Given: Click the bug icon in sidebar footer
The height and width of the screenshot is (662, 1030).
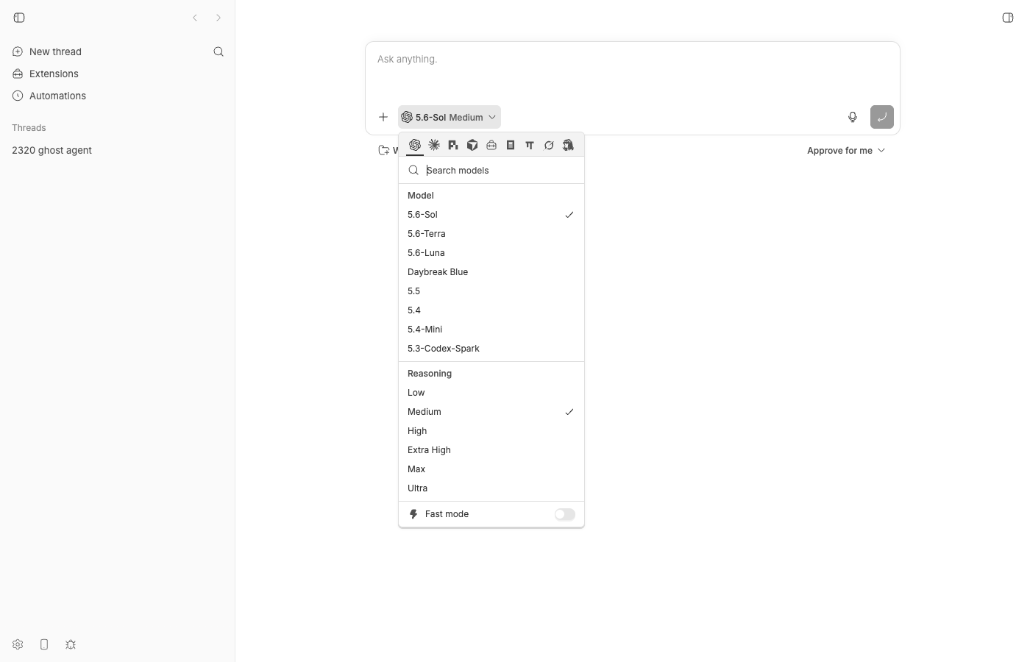Looking at the screenshot, I should pos(71,644).
